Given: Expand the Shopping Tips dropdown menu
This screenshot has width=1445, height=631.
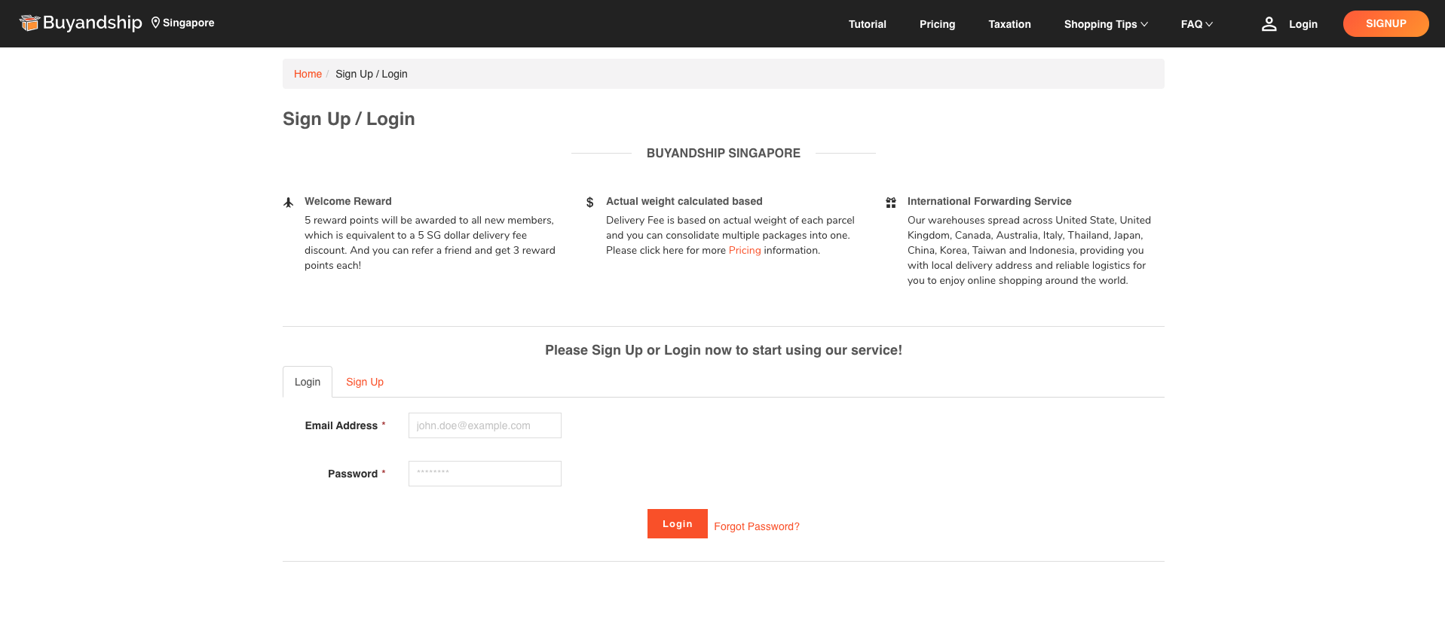Looking at the screenshot, I should click(1106, 24).
